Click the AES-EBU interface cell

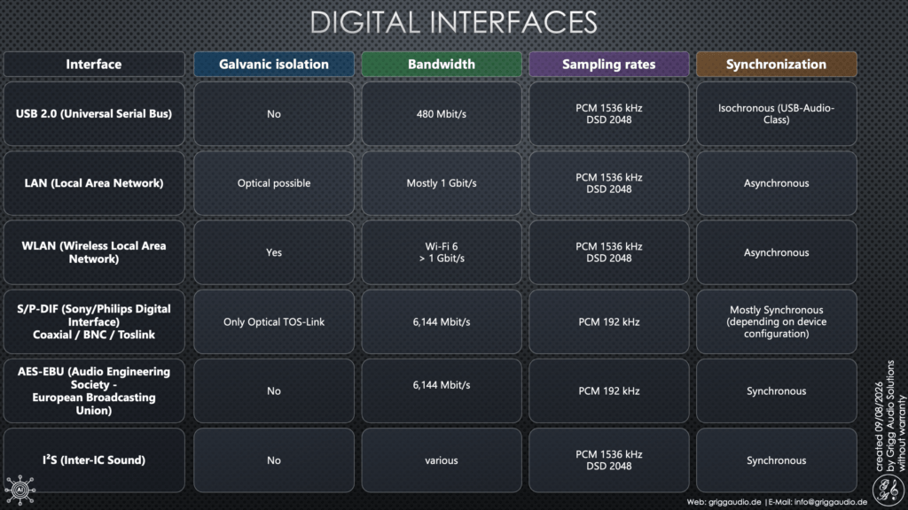click(x=94, y=390)
